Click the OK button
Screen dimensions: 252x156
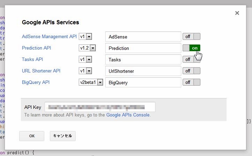click(32, 136)
